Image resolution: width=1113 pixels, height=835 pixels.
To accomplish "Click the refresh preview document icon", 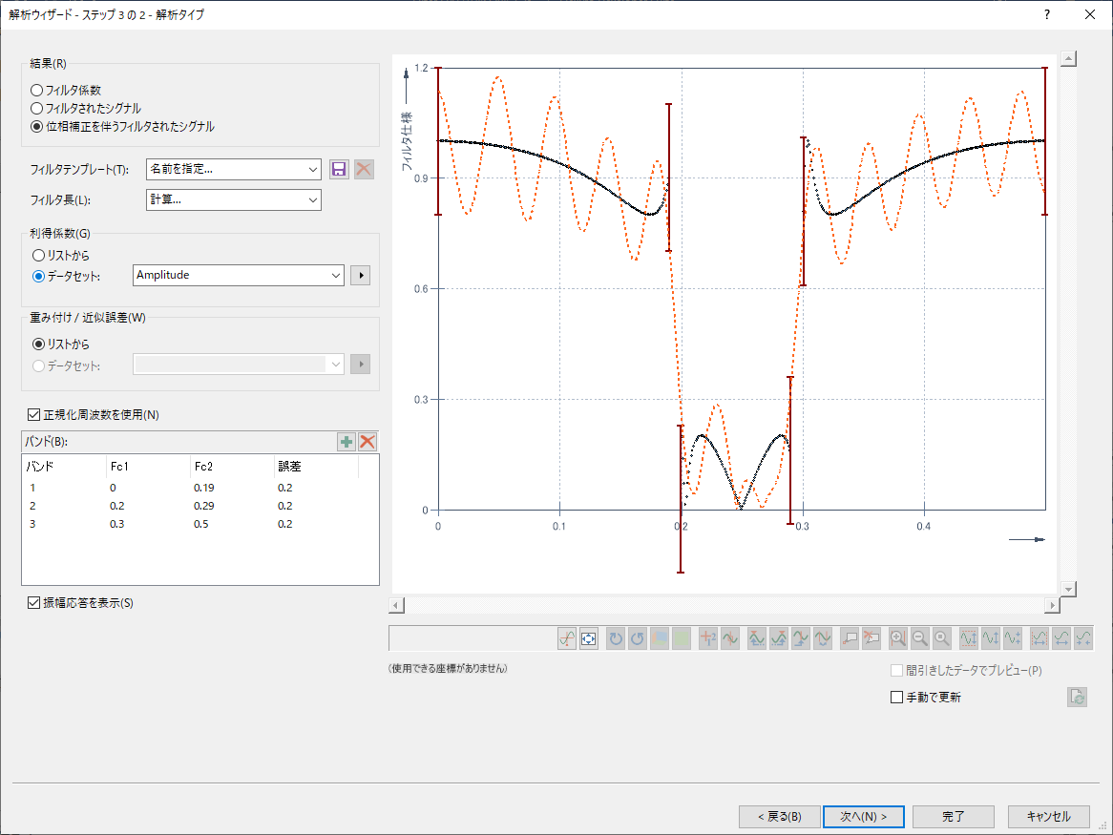I will 1077,697.
